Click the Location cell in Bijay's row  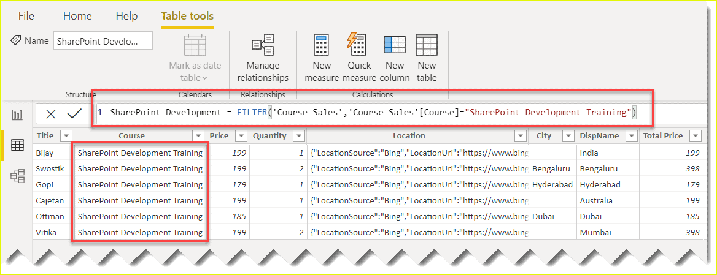[418, 153]
